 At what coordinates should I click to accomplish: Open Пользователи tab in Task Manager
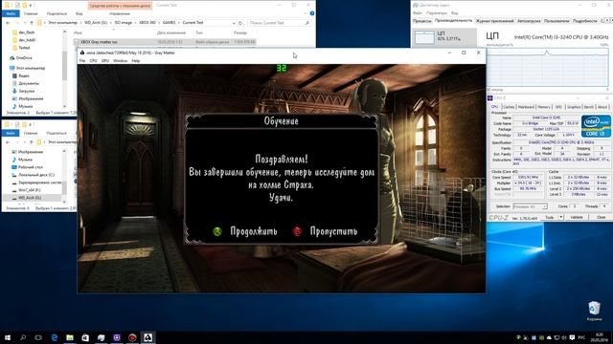click(556, 21)
